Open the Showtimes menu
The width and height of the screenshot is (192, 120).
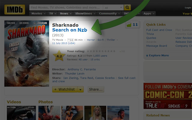coord(85,13)
